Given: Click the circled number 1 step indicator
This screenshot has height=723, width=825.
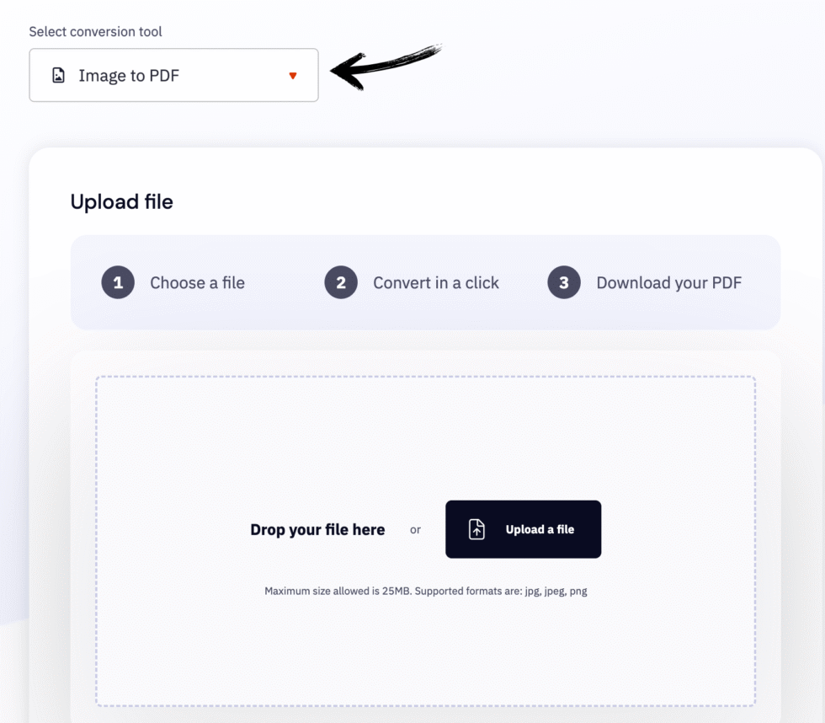Looking at the screenshot, I should [x=118, y=282].
